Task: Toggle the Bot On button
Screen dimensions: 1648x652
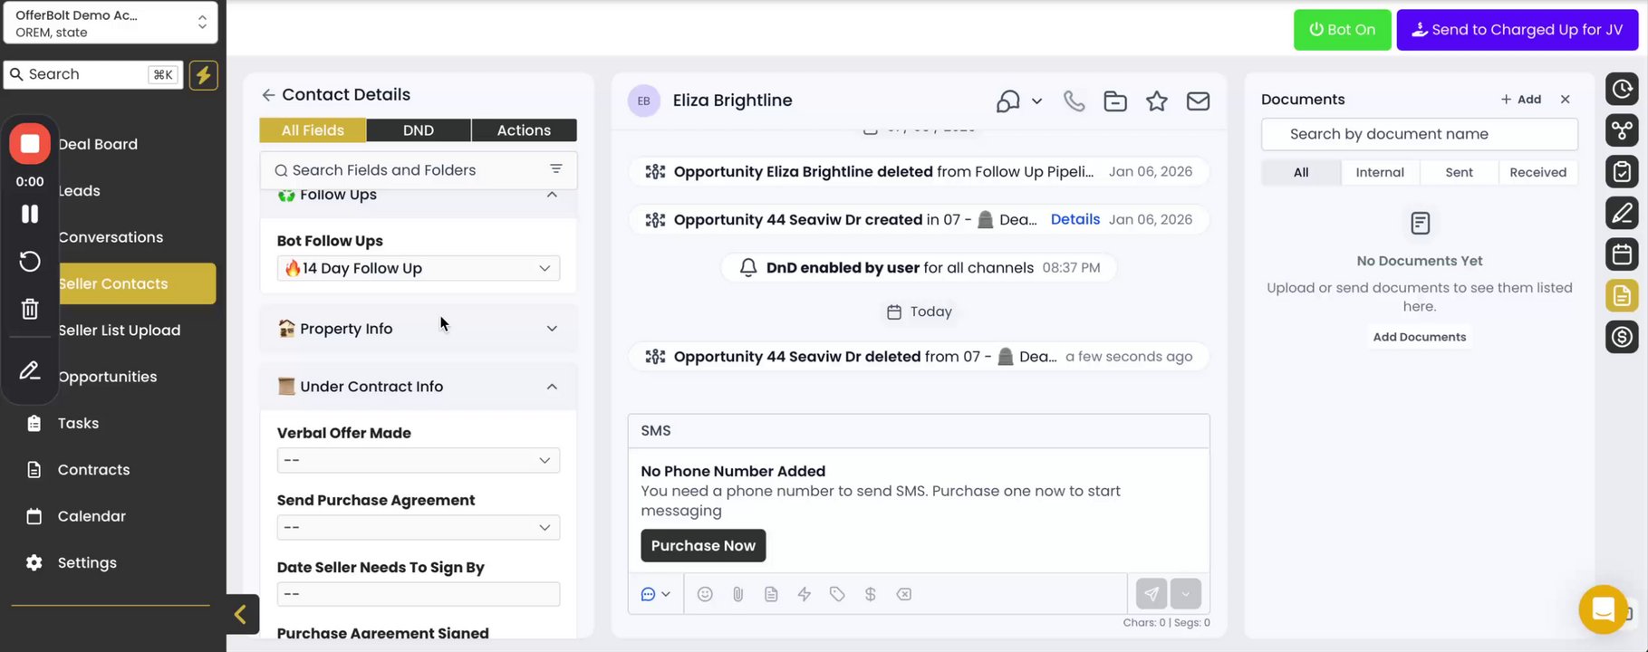Action: (1342, 30)
